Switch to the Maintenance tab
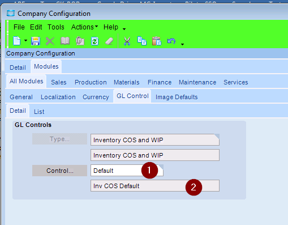The width and height of the screenshot is (288, 225). coord(197,82)
